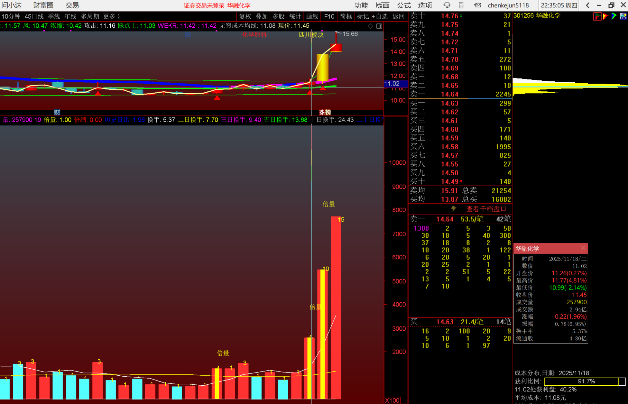The image size is (628, 404).
Task: Click the green-blue flag arrow icon
Action: coord(614,16)
